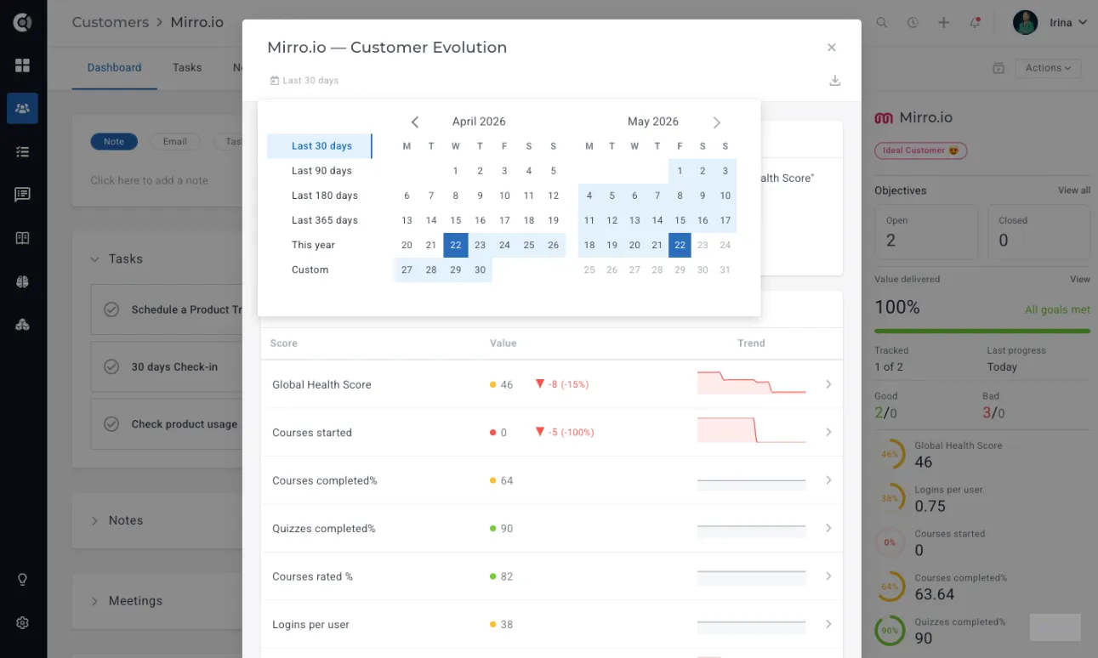The image size is (1098, 658).
Task: Go to the next month in calendar
Action: click(x=717, y=122)
